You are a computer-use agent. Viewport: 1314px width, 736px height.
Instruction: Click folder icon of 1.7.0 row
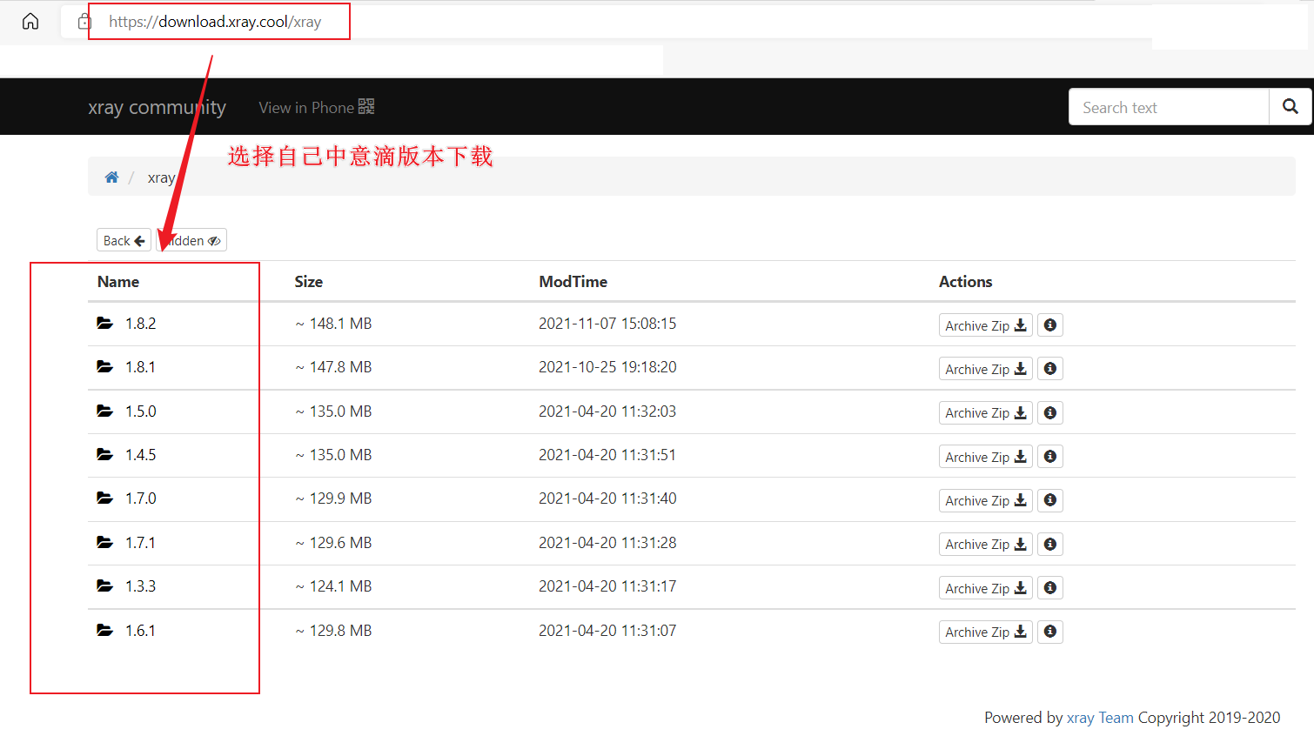point(105,498)
